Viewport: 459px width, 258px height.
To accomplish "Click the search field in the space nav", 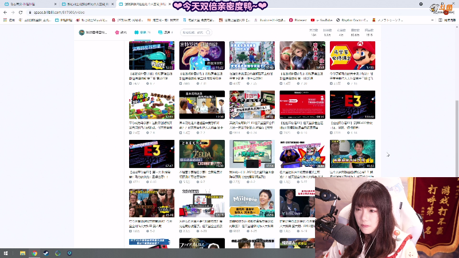I will point(193,33).
